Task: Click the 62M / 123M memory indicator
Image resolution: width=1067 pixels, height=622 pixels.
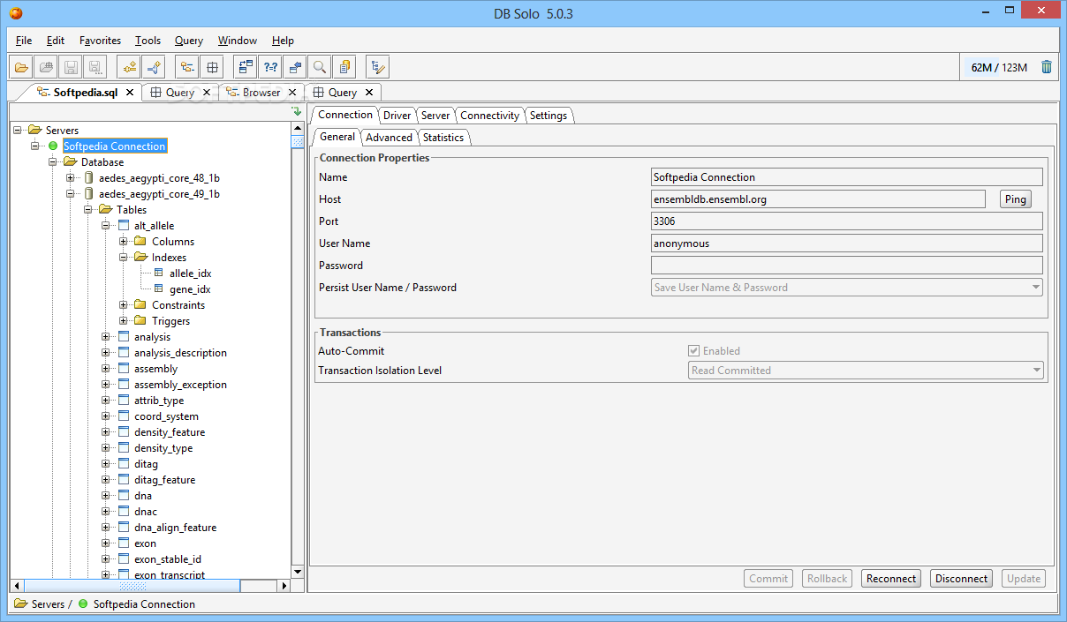Action: click(x=999, y=67)
